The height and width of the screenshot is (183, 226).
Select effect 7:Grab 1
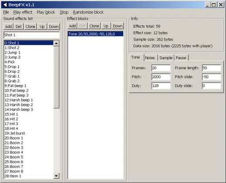(x=29, y=76)
